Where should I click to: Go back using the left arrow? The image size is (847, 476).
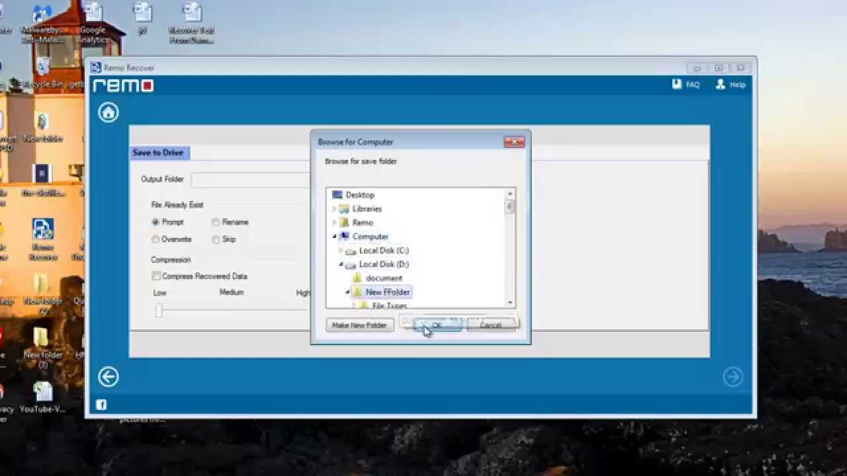tap(109, 377)
